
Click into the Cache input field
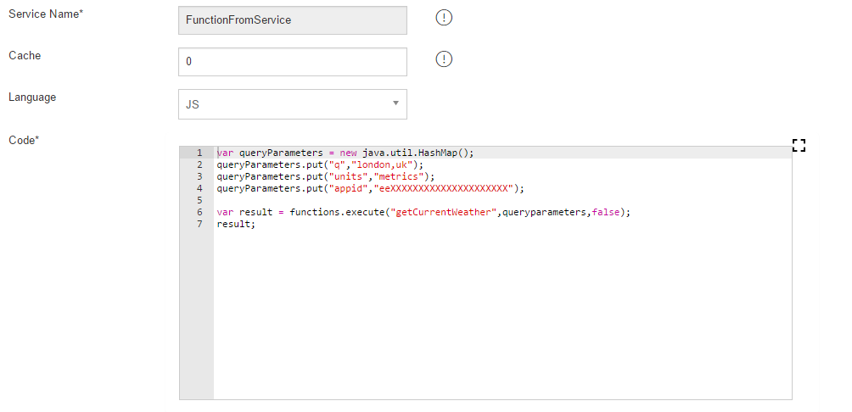coord(292,62)
